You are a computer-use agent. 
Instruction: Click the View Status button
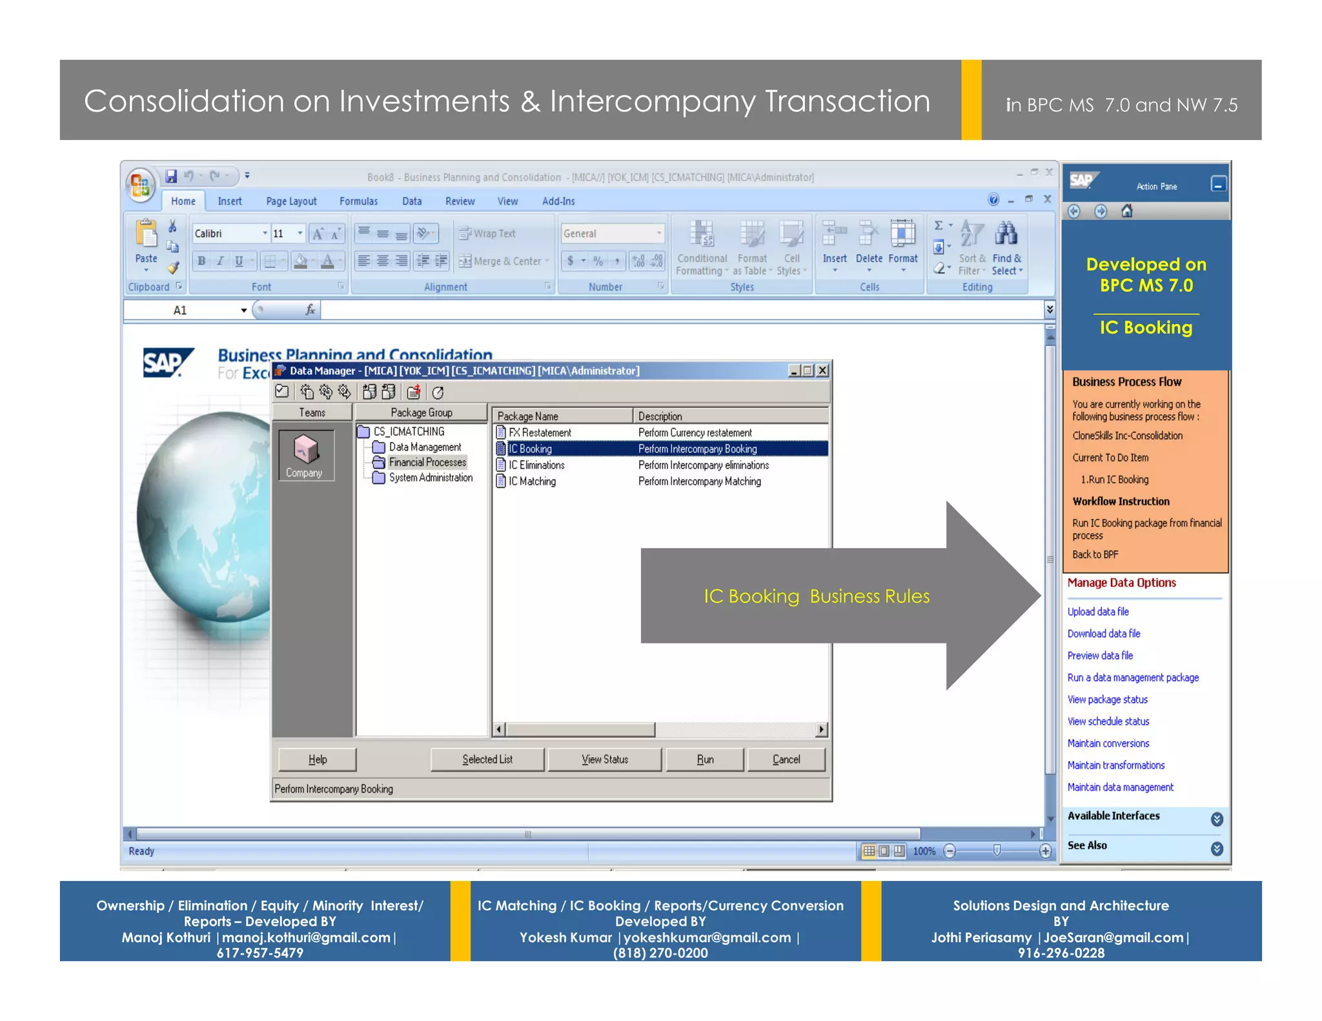point(605,760)
